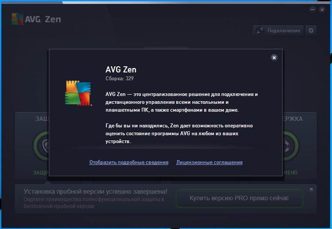The width and height of the screenshot is (332, 229).
Task: Open 'Лицензионные соглашения' link
Action: tap(209, 162)
